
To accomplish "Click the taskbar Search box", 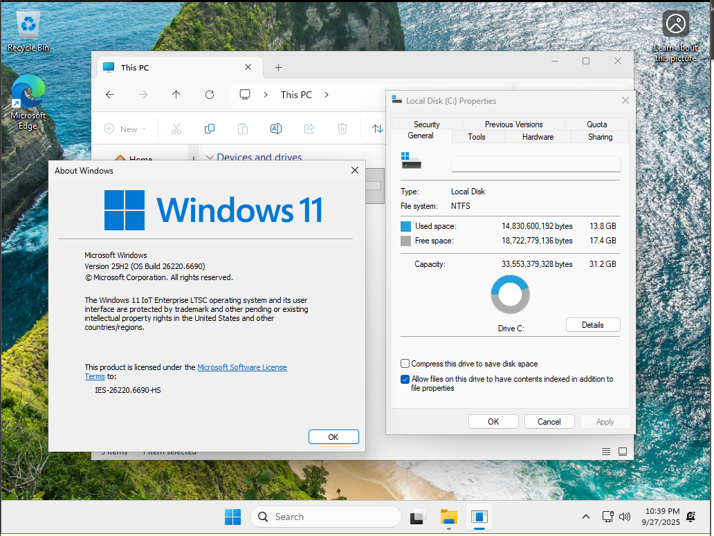I will [x=326, y=517].
